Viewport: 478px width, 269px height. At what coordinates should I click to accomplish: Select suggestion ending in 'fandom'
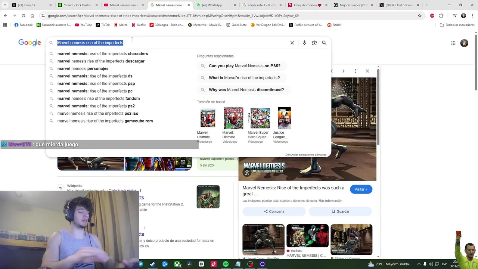[99, 99]
